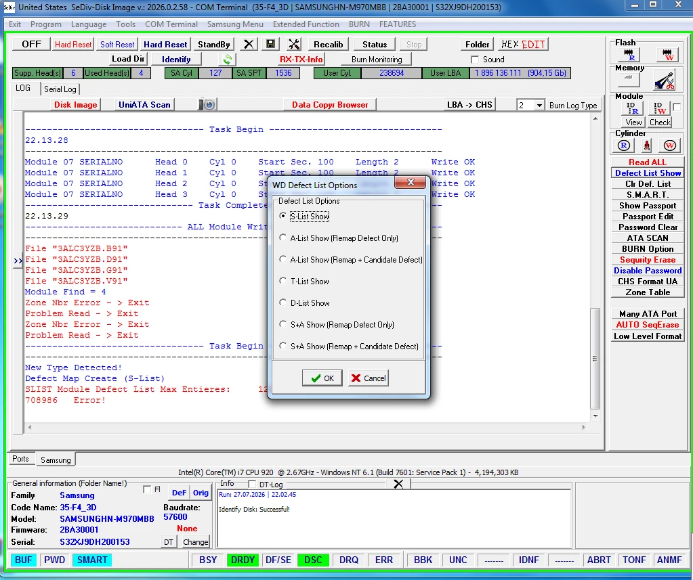
Task: Click the Cylinder read (R) circle icon
Action: (x=624, y=146)
